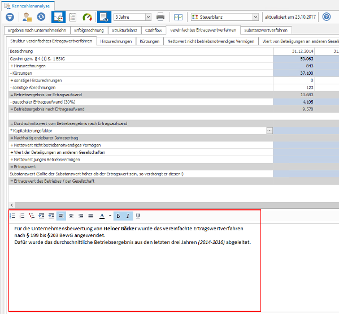Open the client person icon in the toolbar
The image size is (339, 314).
click(28, 17)
